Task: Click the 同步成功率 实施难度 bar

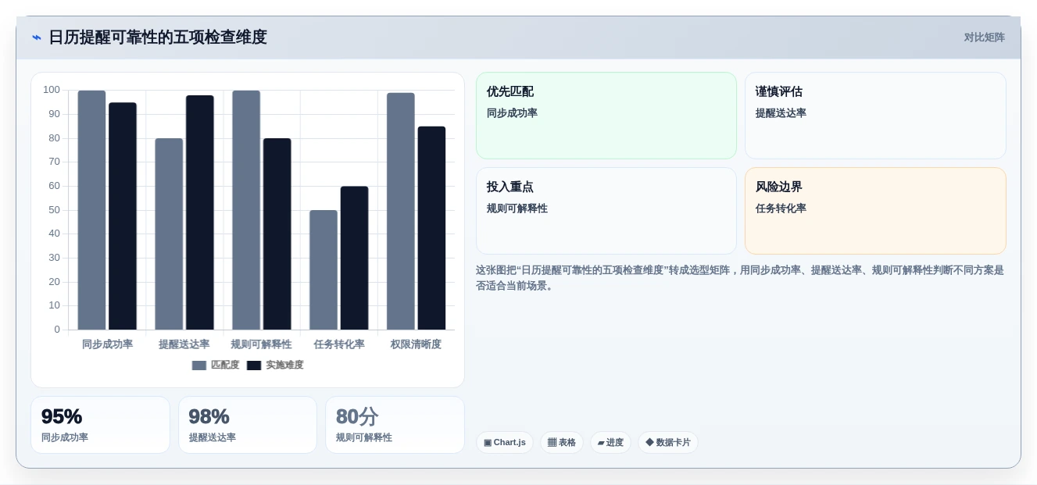Action: (x=123, y=216)
